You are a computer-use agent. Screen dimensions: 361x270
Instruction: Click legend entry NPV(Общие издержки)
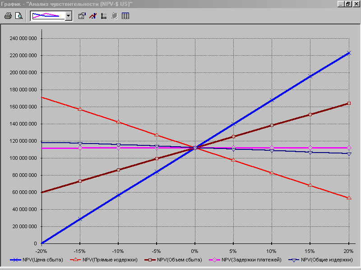click(x=321, y=260)
